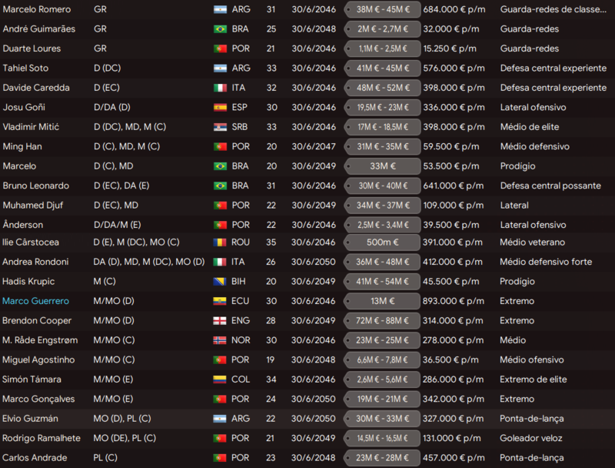Click the description Defesa central possante
This screenshot has width=615, height=468.
click(550, 186)
